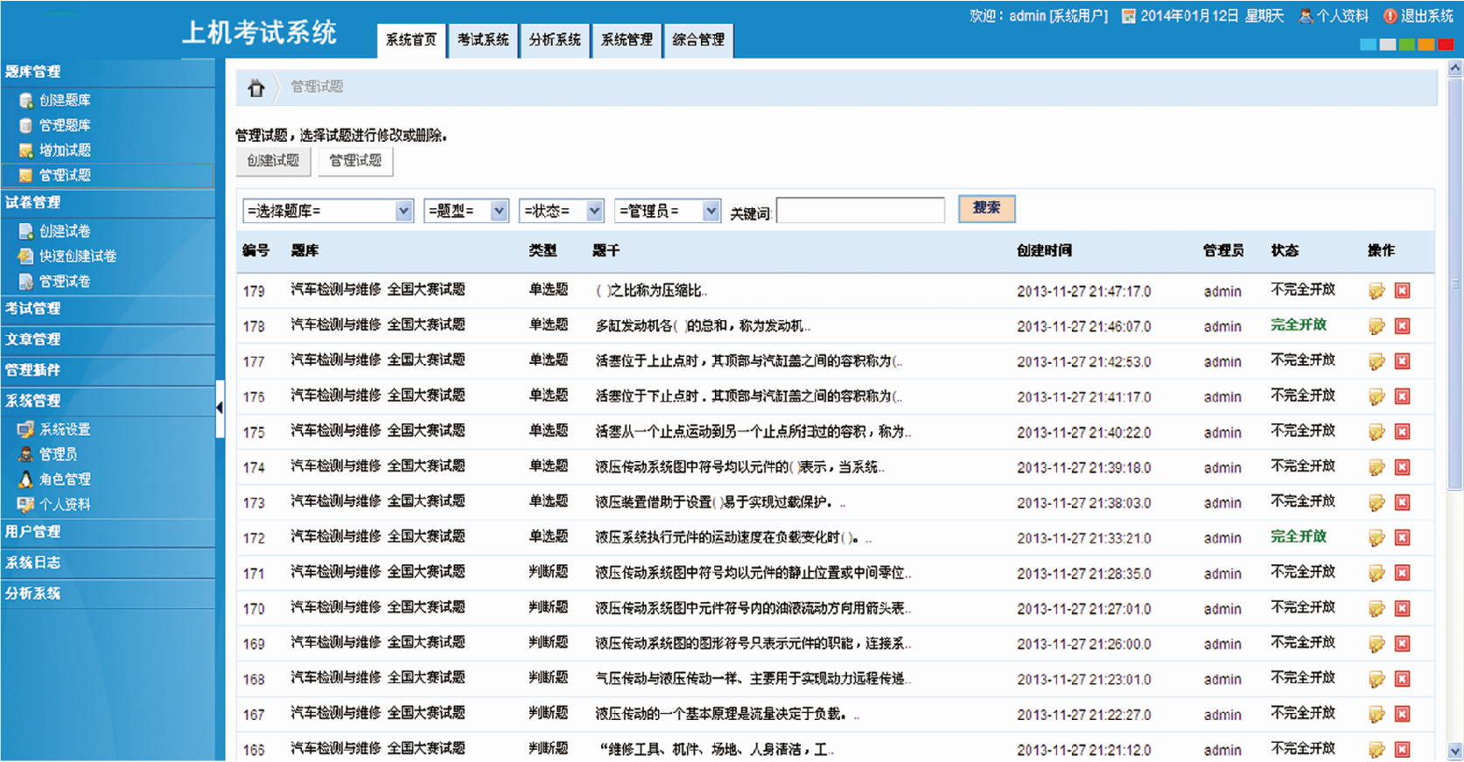This screenshot has height=762, width=1464.
Task: Click the 创建试题 button
Action: pyautogui.click(x=273, y=161)
